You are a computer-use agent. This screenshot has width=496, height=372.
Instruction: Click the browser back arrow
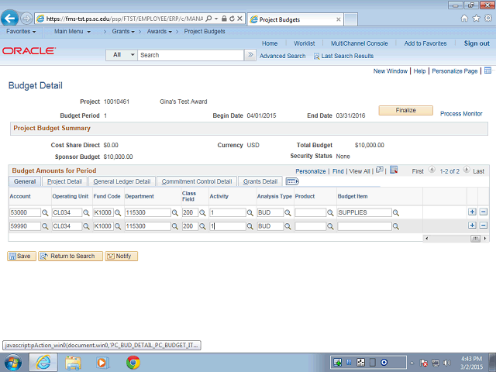10,19
